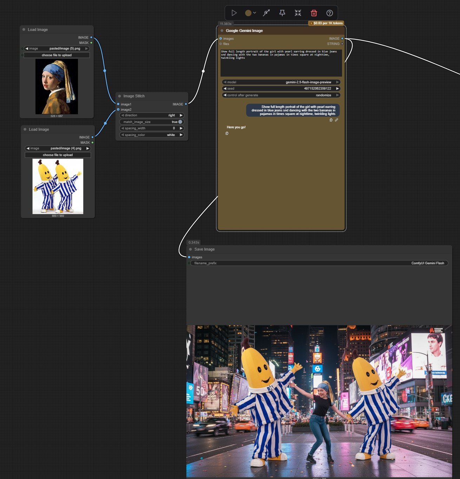Collapse the node with the shrink-arrows icon
The height and width of the screenshot is (479, 460).
[x=298, y=13]
